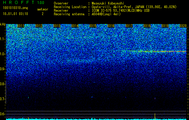
Task: Click the 0311 time marker
Action: click(x=21, y=26)
